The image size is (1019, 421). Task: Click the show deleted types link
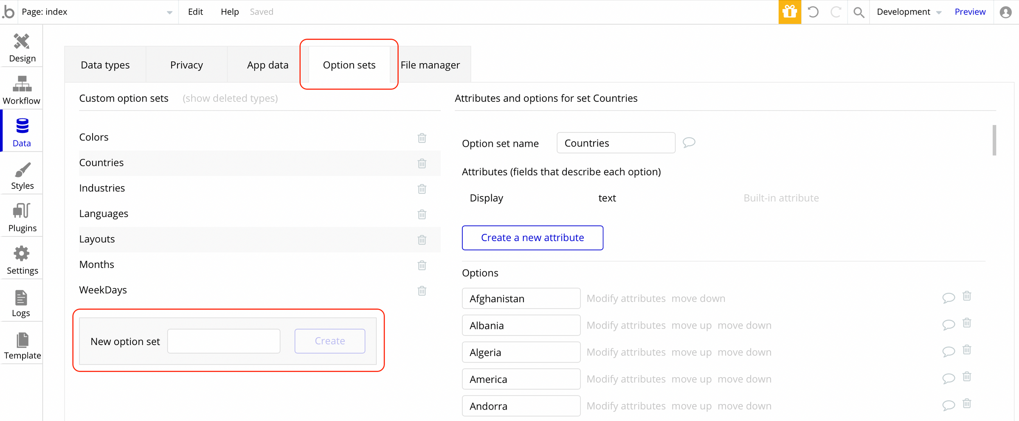coord(230,98)
